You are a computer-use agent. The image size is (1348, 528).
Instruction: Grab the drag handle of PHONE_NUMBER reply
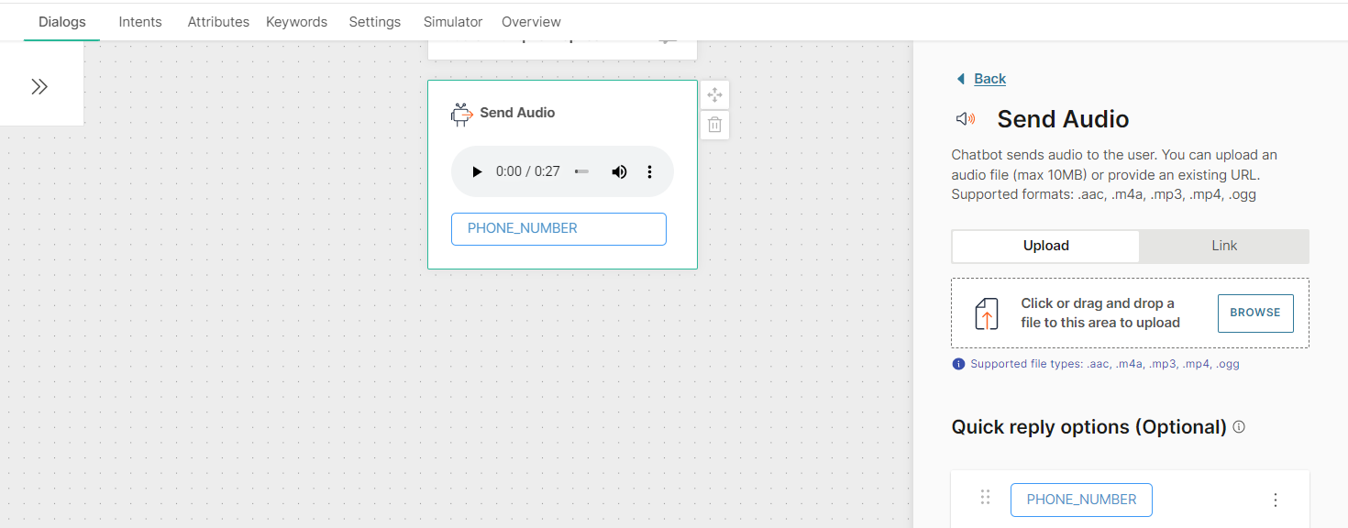(x=986, y=498)
